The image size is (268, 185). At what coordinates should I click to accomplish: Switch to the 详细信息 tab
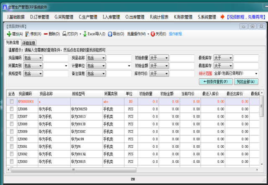coord(29,43)
